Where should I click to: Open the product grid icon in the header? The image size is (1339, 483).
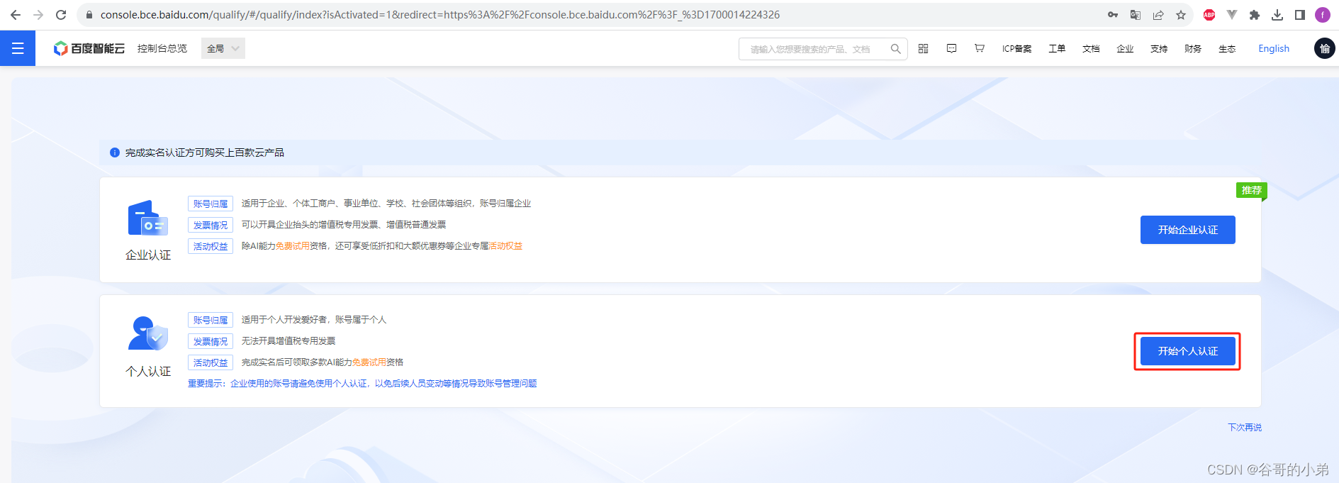(924, 48)
